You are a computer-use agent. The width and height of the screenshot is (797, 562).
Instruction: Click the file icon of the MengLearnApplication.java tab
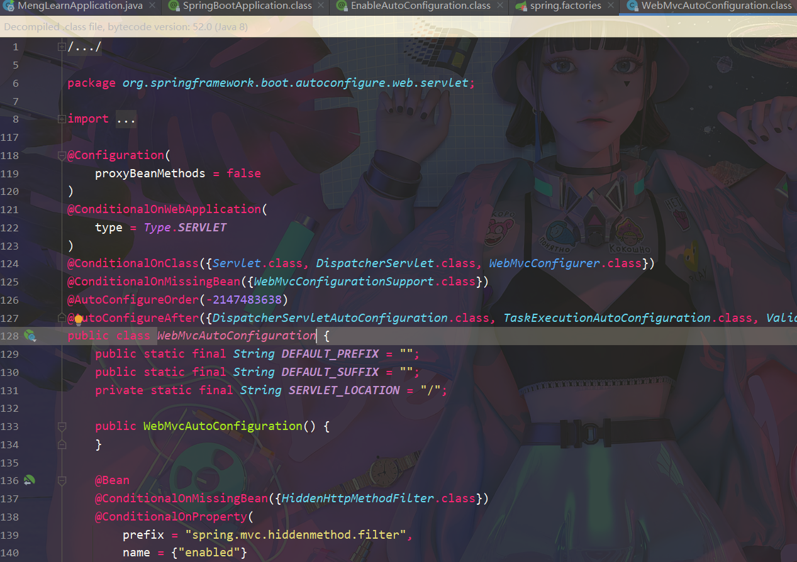9,6
